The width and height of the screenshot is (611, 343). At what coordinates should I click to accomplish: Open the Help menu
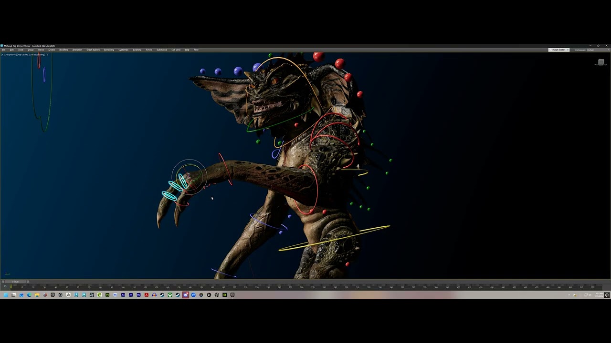click(x=187, y=50)
